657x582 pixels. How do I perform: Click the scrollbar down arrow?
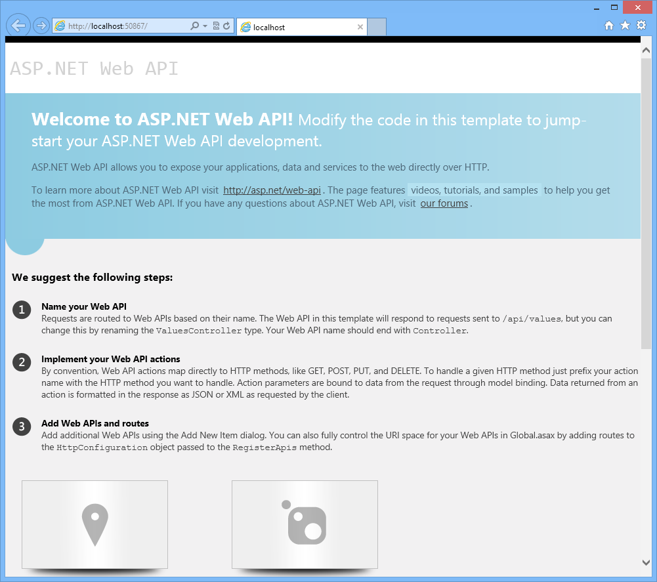(646, 562)
